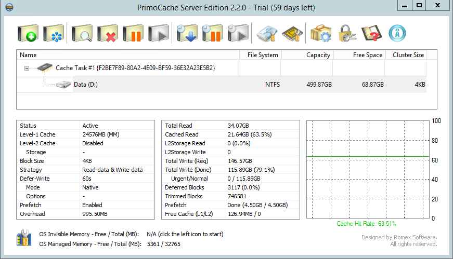
Task: Click the cache hit rate graph
Action: pyautogui.click(x=368, y=169)
